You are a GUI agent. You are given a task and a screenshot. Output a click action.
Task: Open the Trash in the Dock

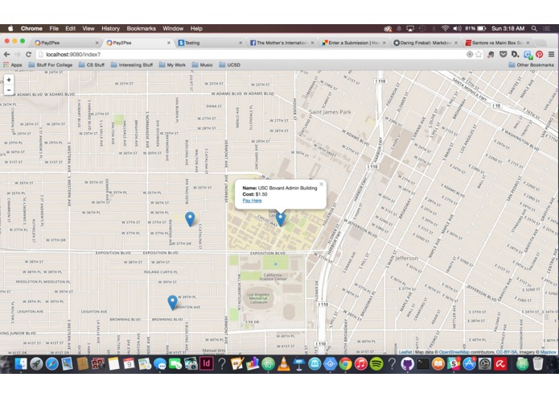pyautogui.click(x=538, y=364)
